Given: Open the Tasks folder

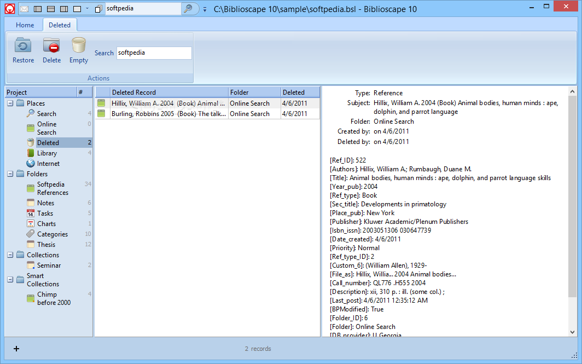Looking at the screenshot, I should tap(45, 213).
